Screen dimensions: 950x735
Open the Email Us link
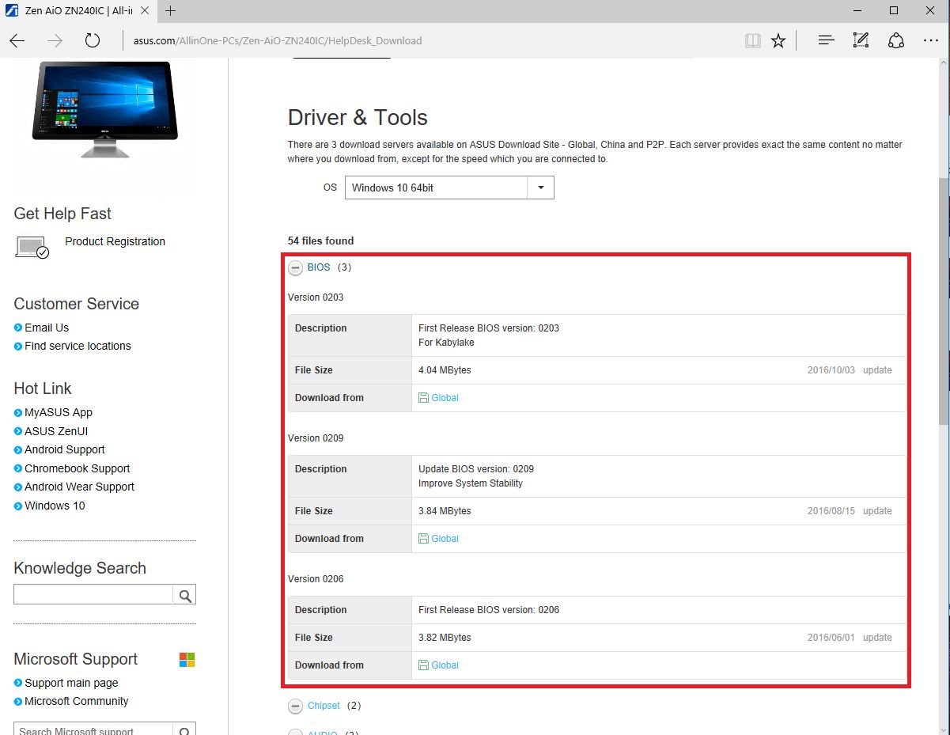click(47, 328)
